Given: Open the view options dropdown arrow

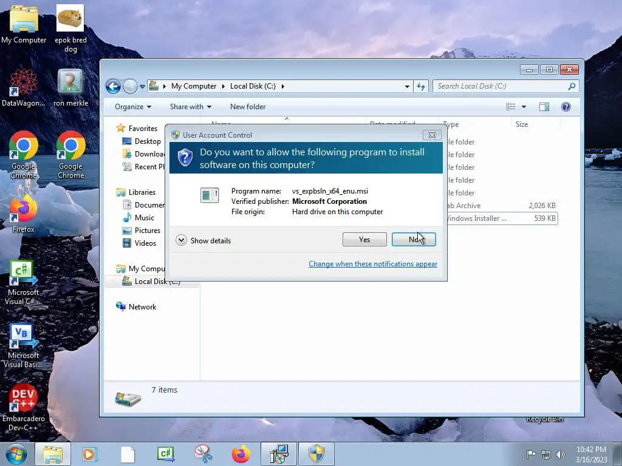Looking at the screenshot, I should coord(524,107).
